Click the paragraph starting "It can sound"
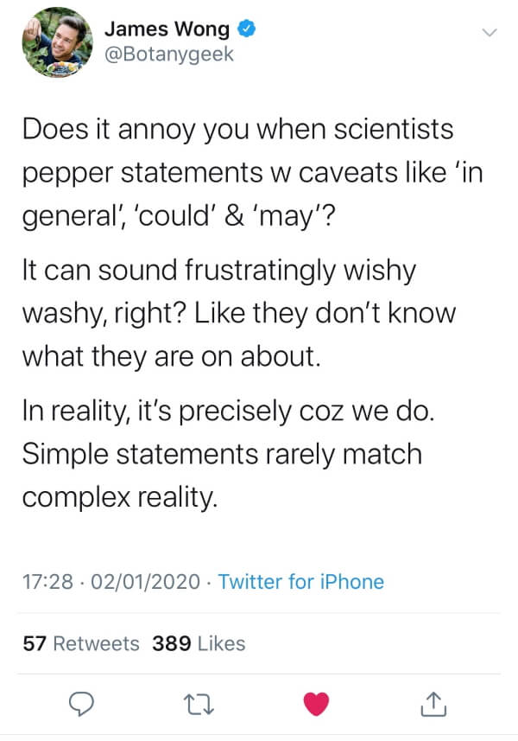Image resolution: width=518 pixels, height=741 pixels. pyautogui.click(x=238, y=312)
